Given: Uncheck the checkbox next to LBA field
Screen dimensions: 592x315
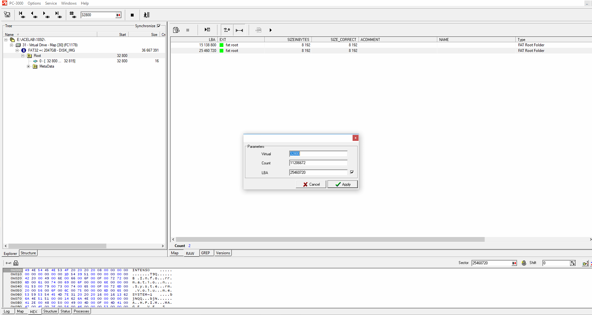Looking at the screenshot, I should (352, 172).
